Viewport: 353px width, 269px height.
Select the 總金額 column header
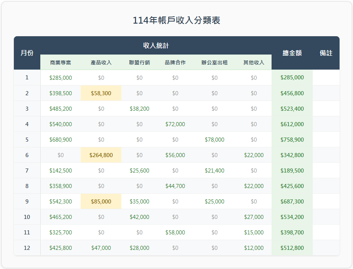292,53
